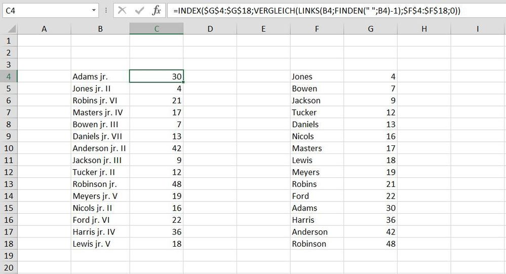This screenshot has width=506, height=274.
Task: Click column C cell showing 48
Action: point(157,184)
